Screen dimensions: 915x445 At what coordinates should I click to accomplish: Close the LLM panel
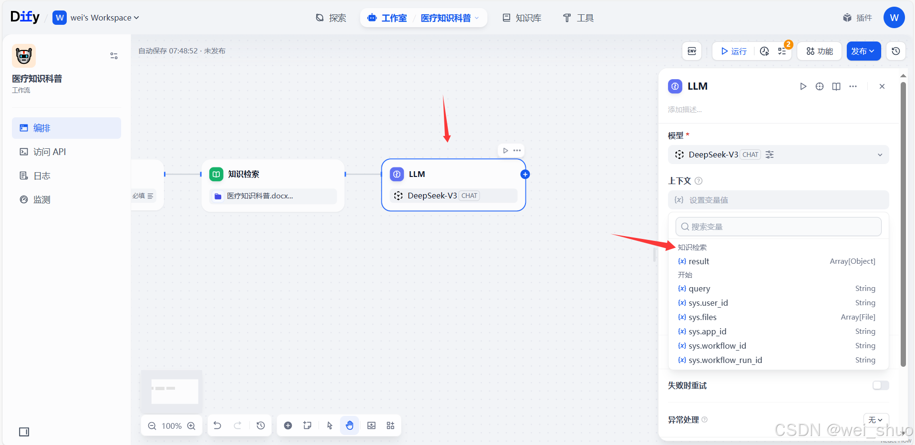882,86
